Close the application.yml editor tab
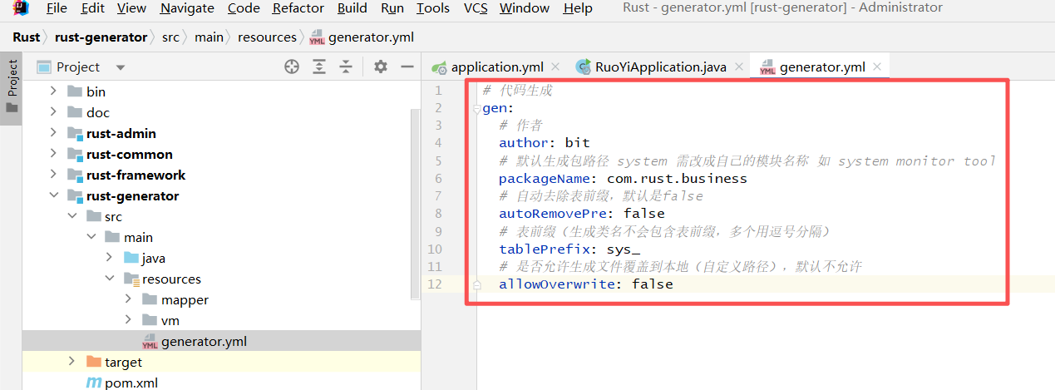1055x390 pixels. tap(555, 67)
